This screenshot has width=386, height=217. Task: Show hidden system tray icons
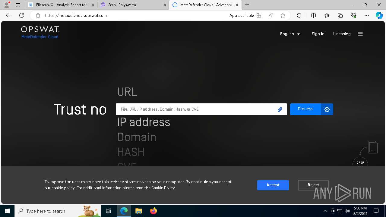coord(325,211)
